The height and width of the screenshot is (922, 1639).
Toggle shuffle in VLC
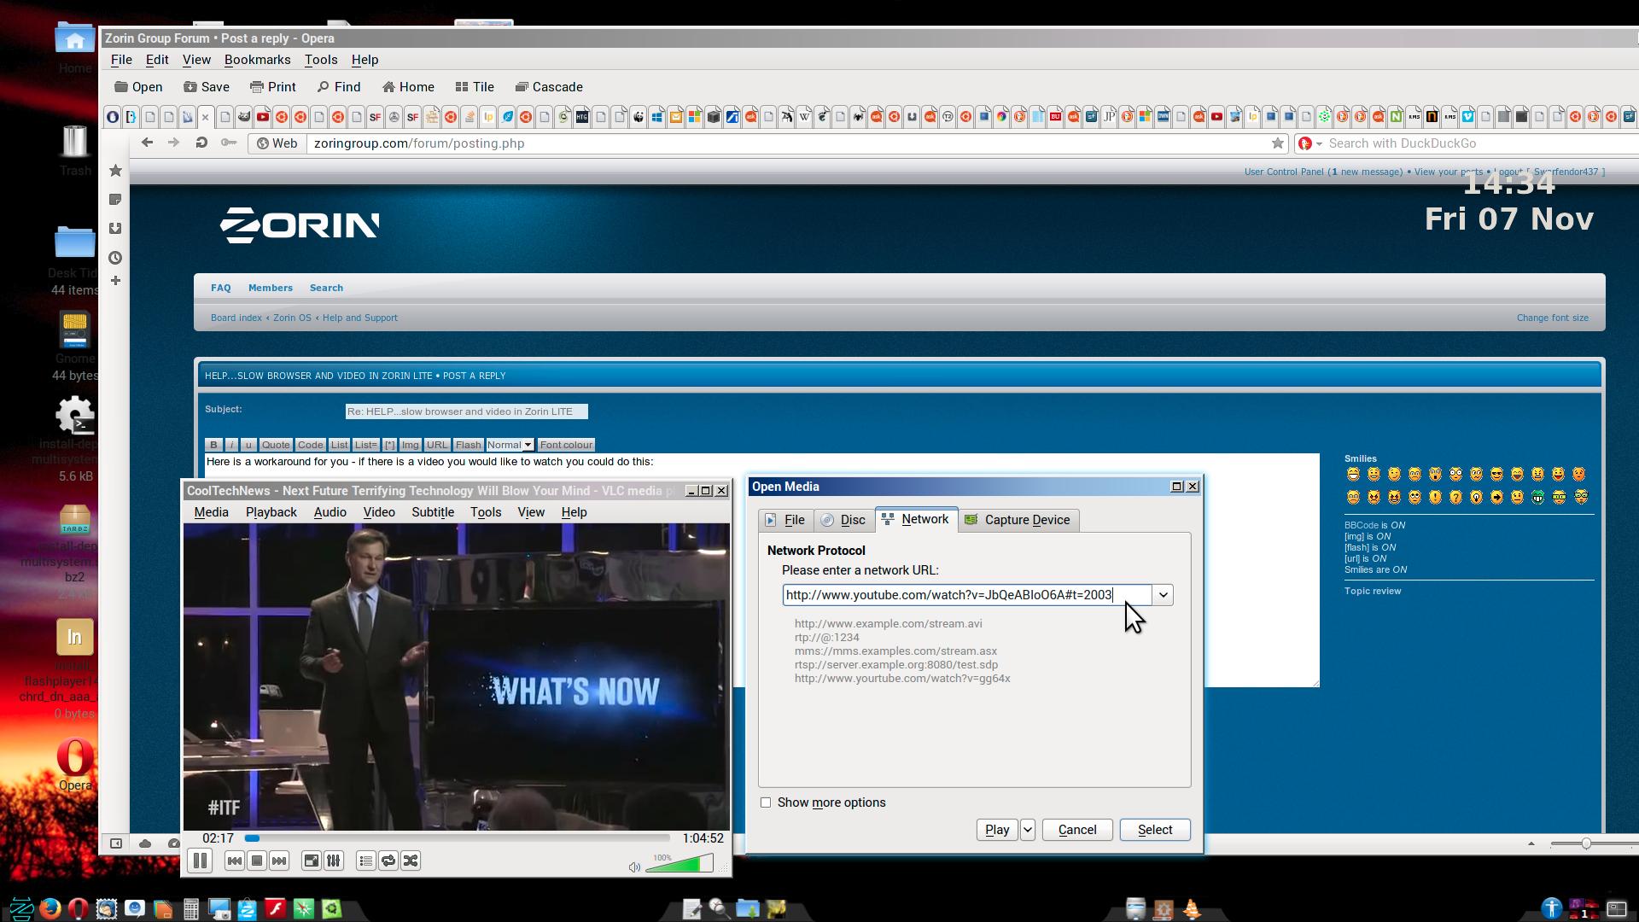[x=411, y=861]
